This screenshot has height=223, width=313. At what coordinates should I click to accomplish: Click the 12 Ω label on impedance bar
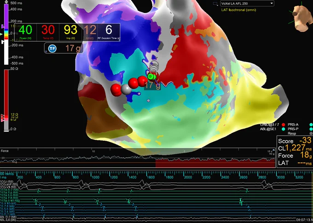[x=14, y=114]
